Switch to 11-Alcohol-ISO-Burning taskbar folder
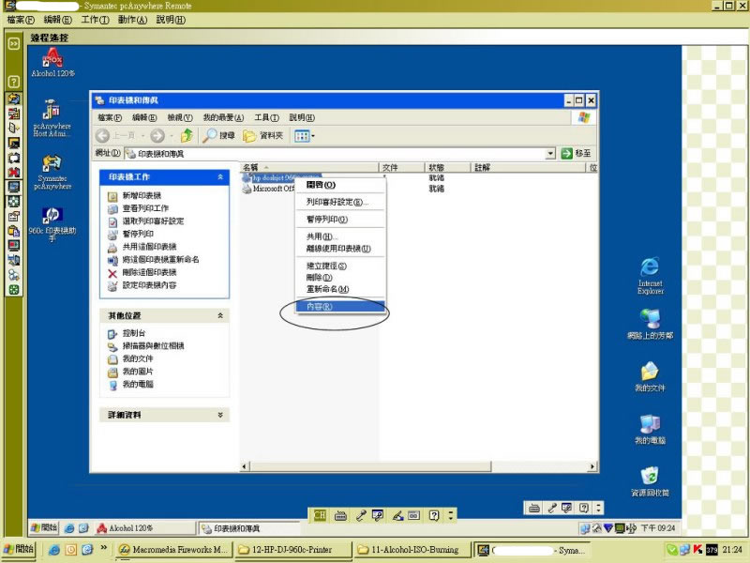The width and height of the screenshot is (750, 563). (x=412, y=550)
